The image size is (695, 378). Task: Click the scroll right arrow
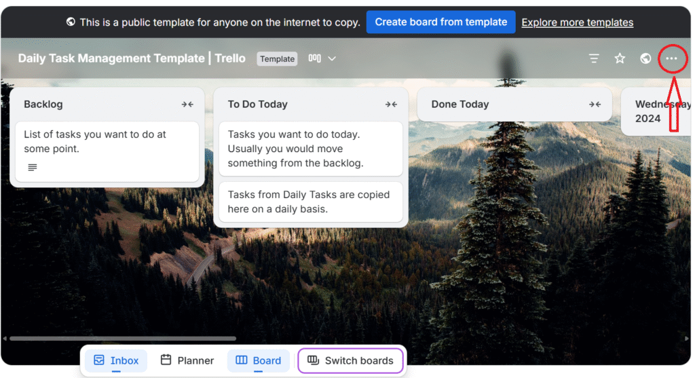pyautogui.click(x=687, y=339)
